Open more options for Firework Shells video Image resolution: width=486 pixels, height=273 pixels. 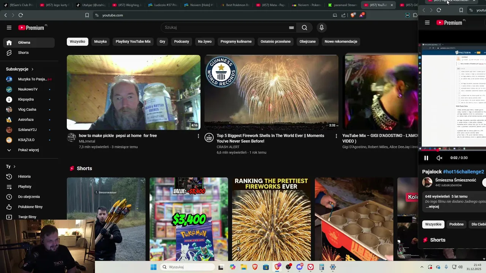coord(336,136)
